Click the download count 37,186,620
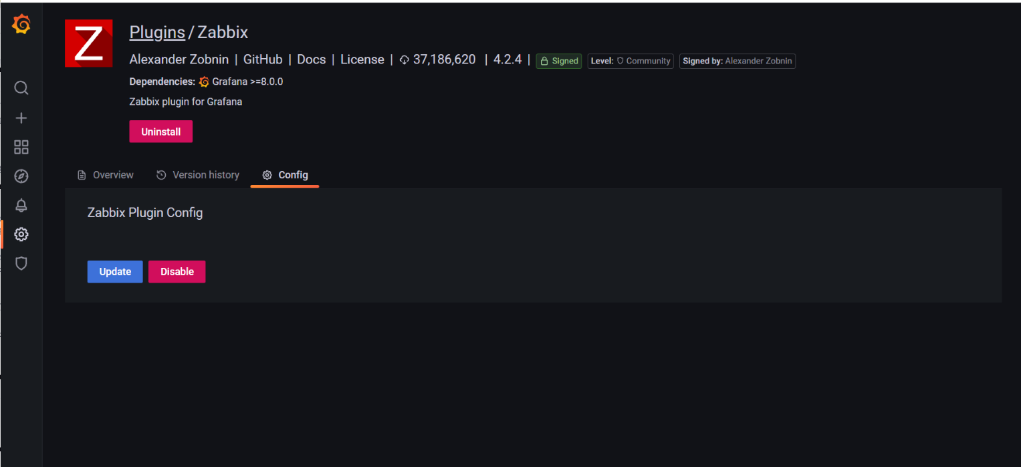Image resolution: width=1021 pixels, height=467 pixels. (445, 59)
